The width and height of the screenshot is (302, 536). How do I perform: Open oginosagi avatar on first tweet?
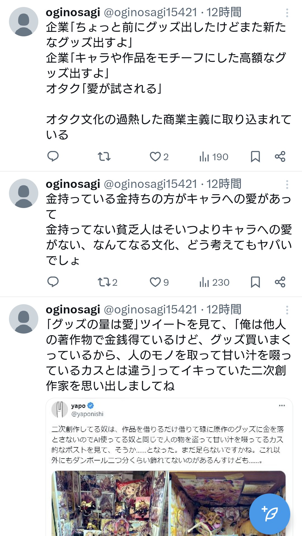tap(23, 22)
